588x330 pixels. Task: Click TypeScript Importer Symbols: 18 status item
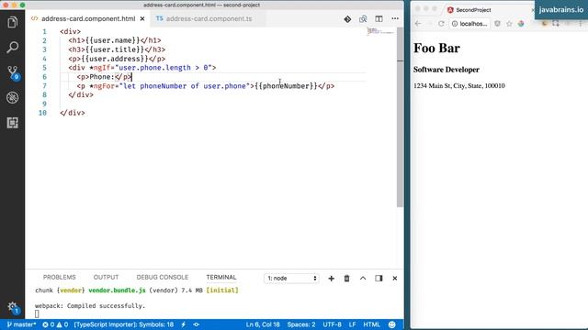(x=124, y=324)
